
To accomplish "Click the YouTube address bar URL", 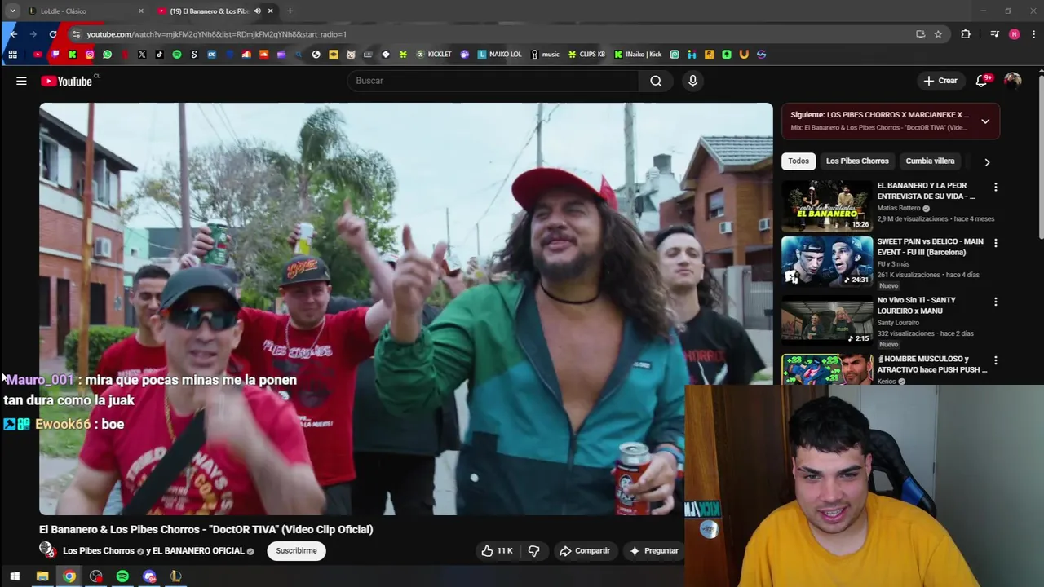I will point(217,34).
